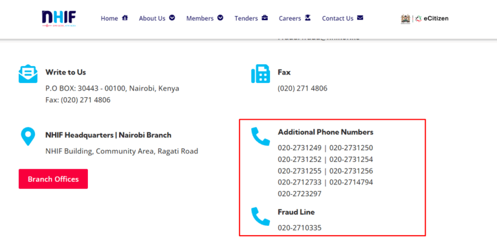Click the Additional Phone Numbers phone icon
Viewport: 497px width, 246px height.
(x=261, y=137)
